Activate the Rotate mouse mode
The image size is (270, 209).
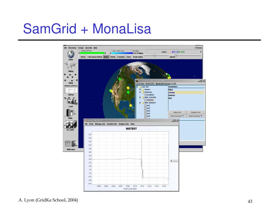[113, 57]
